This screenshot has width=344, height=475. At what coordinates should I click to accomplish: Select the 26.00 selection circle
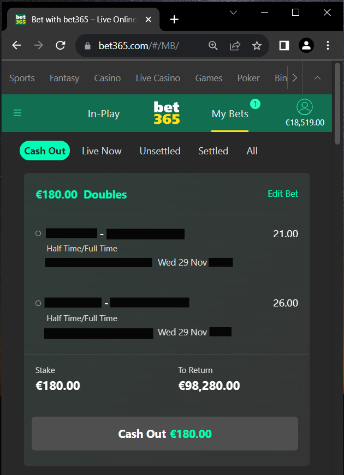point(38,303)
